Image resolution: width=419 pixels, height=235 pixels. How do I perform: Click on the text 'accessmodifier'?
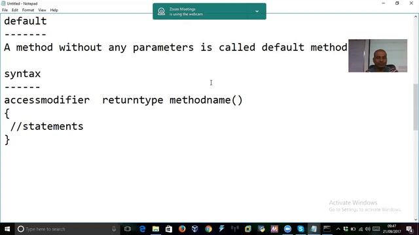(47, 100)
